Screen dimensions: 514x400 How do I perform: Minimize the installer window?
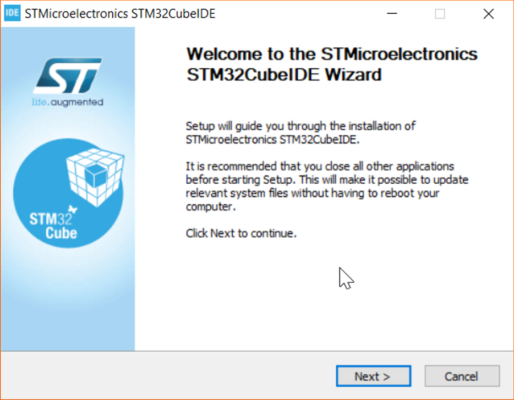point(391,13)
